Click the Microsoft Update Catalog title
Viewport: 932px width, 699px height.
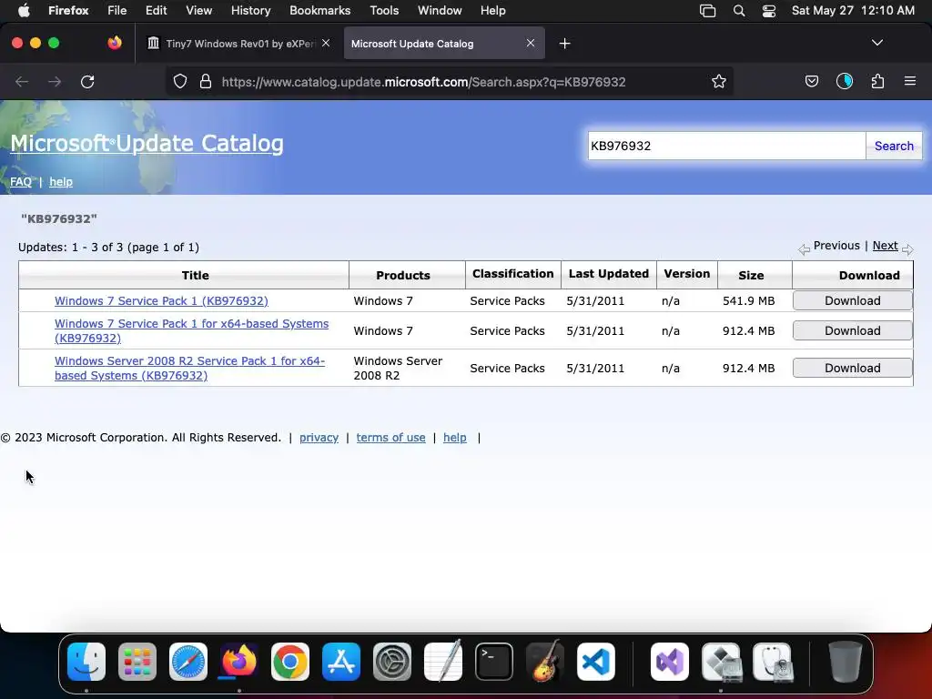point(147,143)
